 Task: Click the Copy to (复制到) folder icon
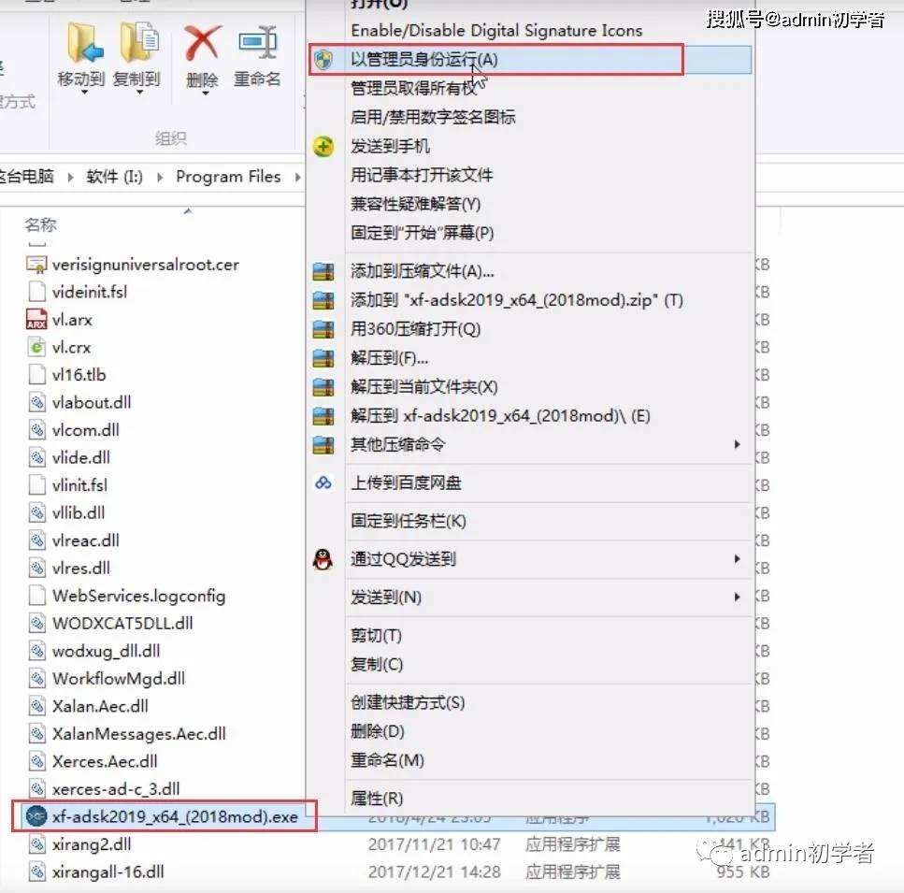click(x=139, y=42)
